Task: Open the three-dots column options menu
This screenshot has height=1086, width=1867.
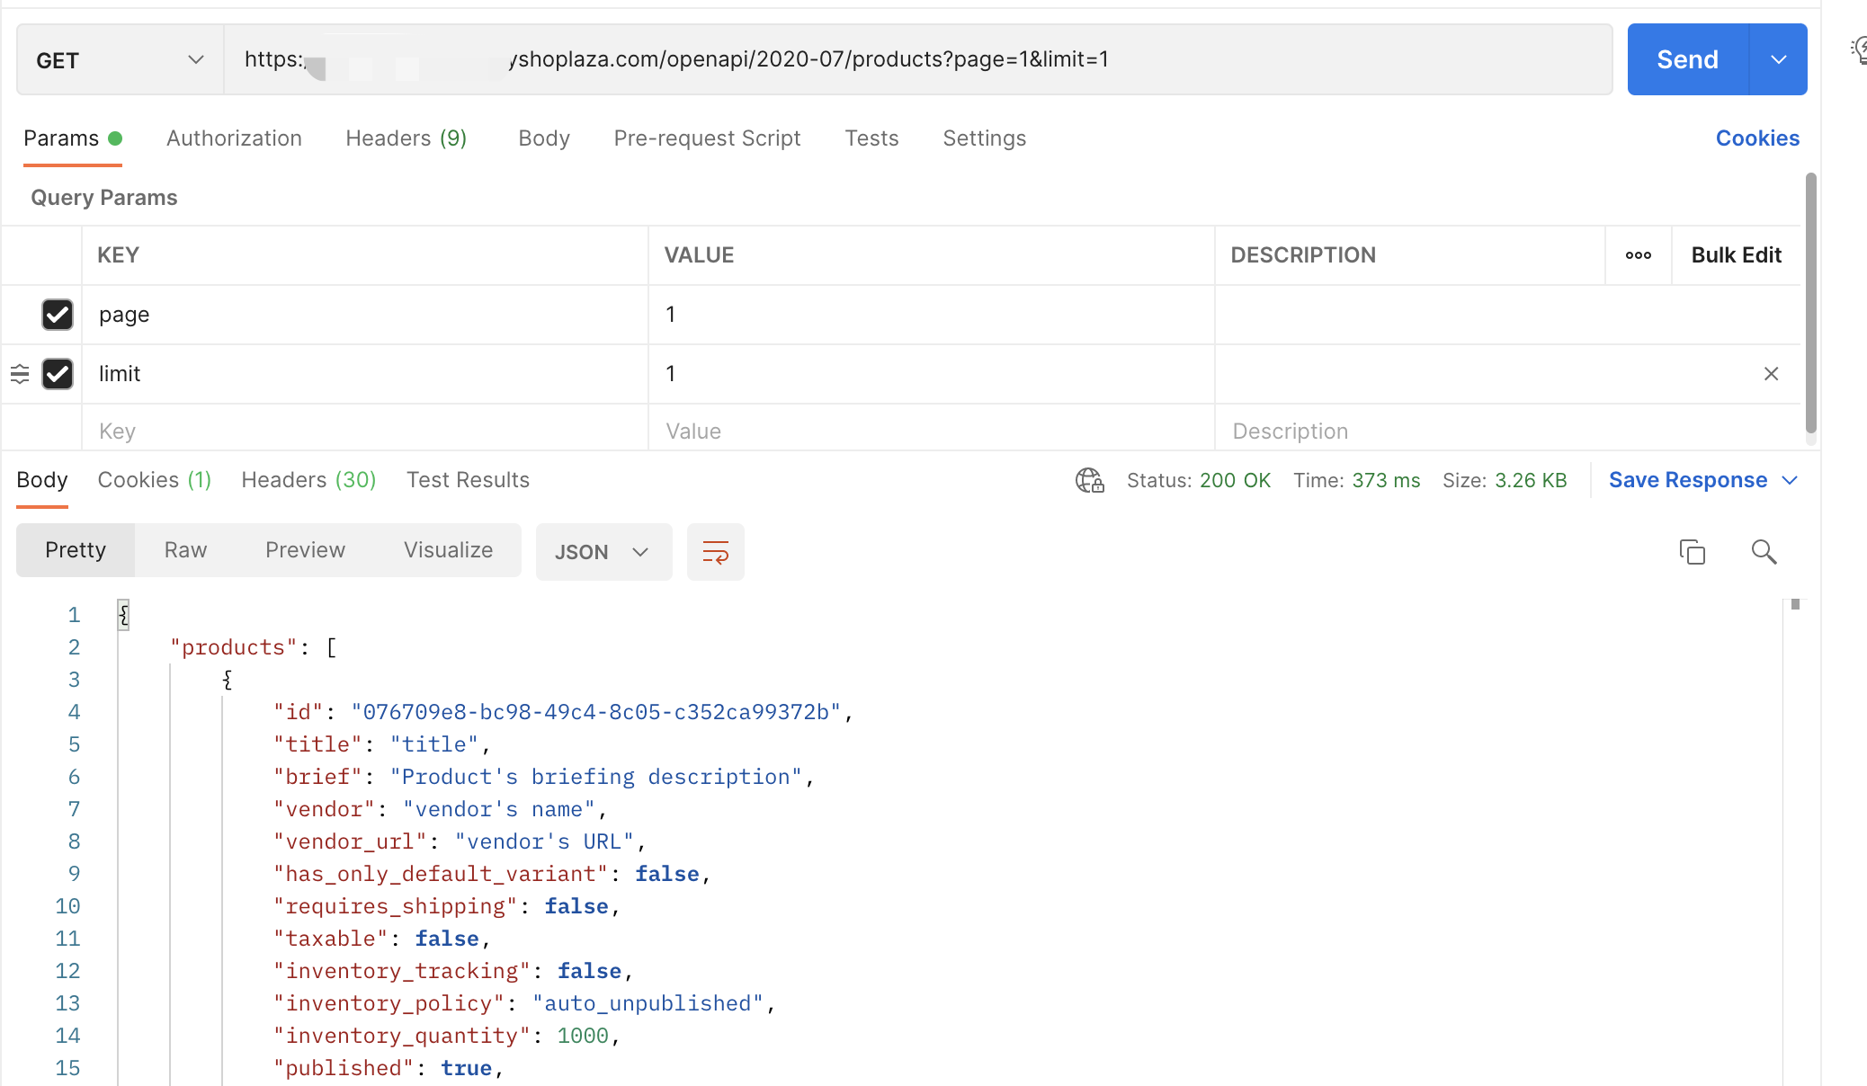Action: coord(1639,255)
